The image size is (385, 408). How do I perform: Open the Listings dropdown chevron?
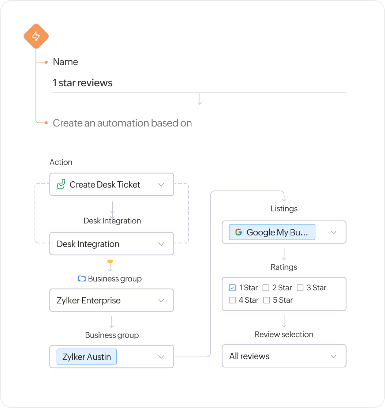click(333, 232)
